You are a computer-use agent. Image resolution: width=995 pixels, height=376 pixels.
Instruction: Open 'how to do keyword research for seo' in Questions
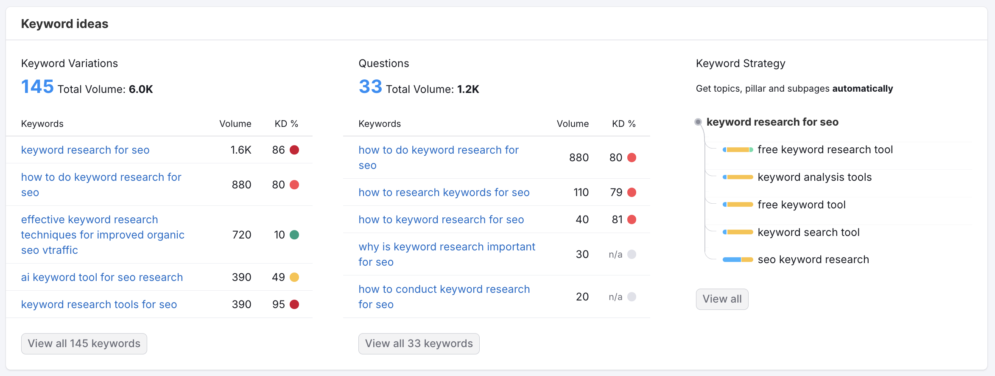coord(439,157)
